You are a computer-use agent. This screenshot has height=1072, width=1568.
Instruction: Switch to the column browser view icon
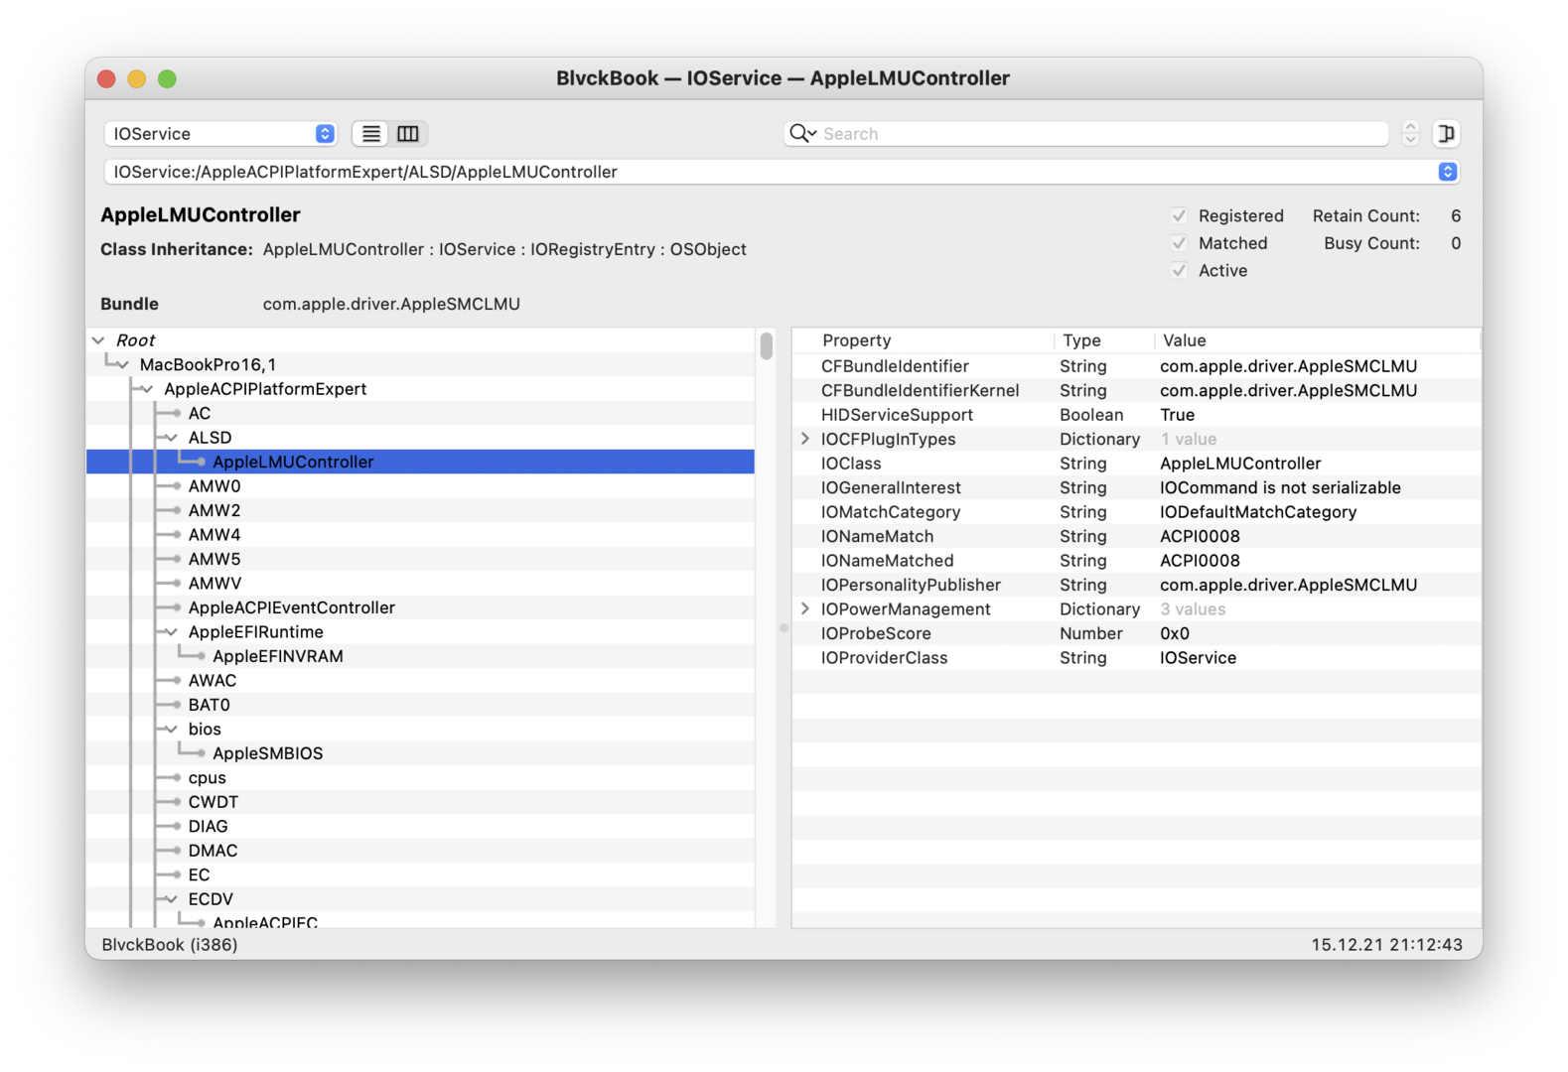click(408, 134)
